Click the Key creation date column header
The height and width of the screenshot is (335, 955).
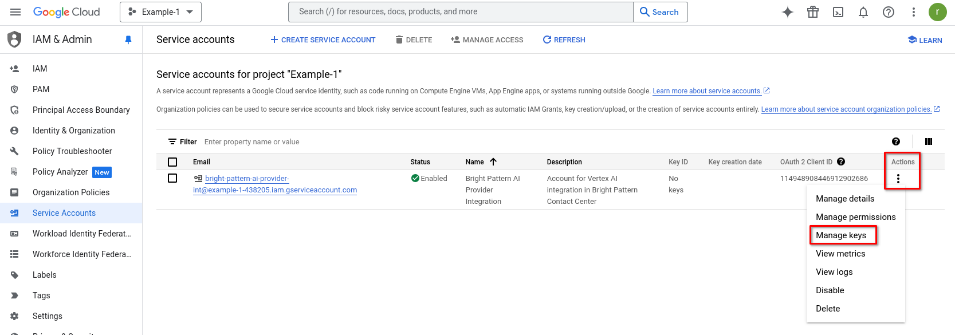[x=735, y=162]
